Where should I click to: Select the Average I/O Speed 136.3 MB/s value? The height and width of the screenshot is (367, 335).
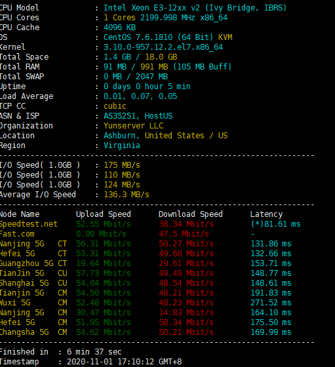127,195
